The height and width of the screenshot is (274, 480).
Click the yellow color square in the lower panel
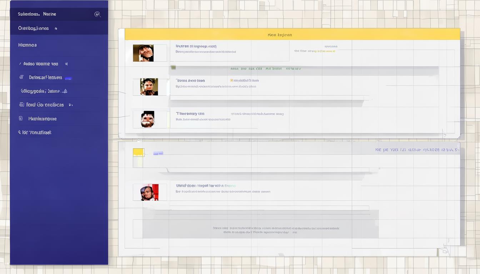pyautogui.click(x=139, y=153)
